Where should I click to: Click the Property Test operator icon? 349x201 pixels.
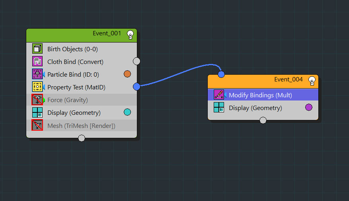37,87
